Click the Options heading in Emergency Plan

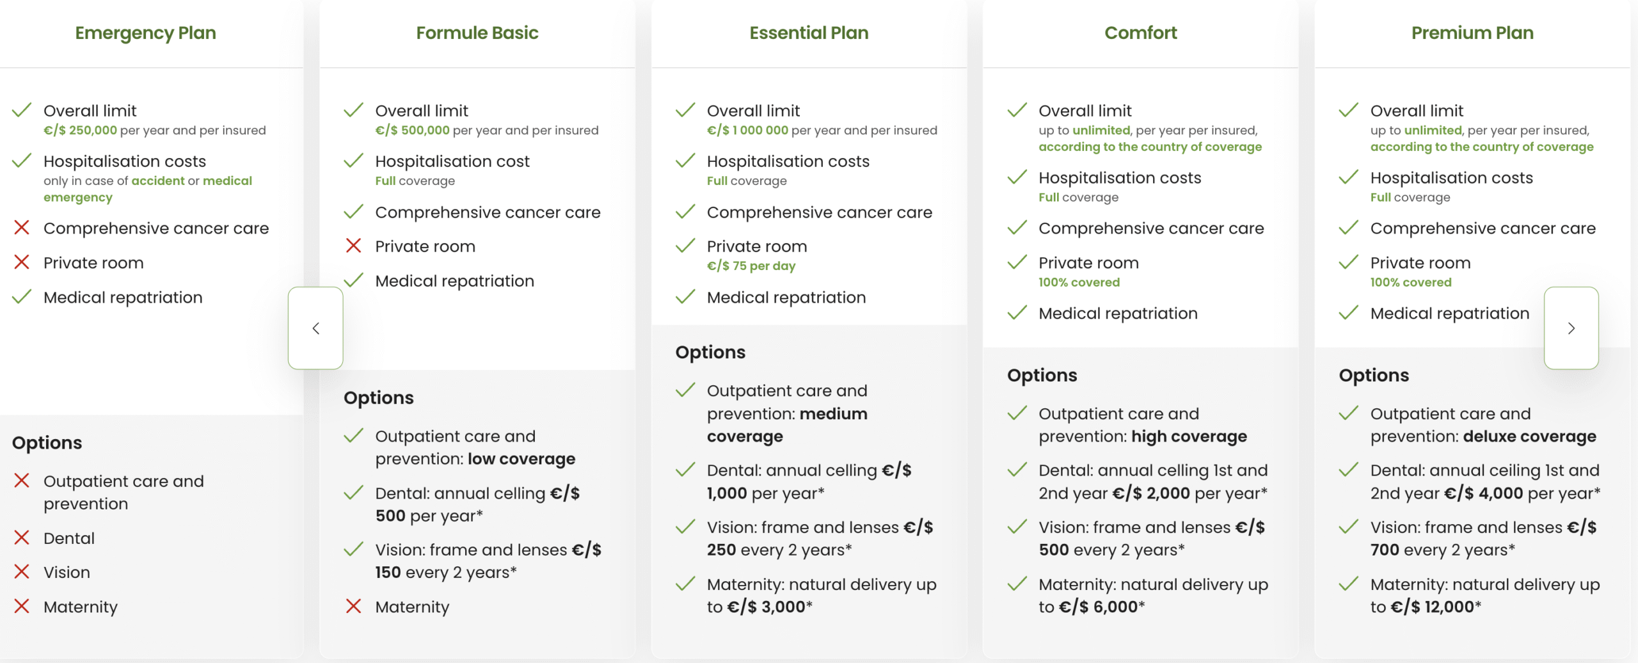[47, 443]
